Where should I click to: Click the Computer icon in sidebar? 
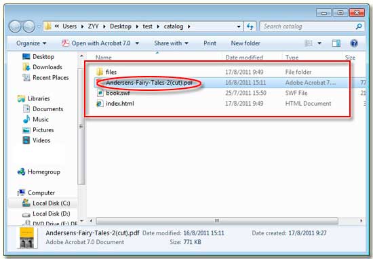click(x=21, y=193)
